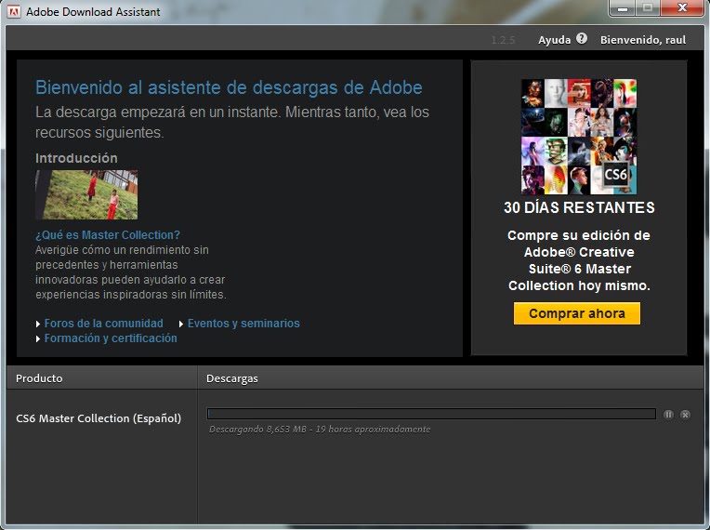710x530 pixels.
Task: Click the 30 DÍAS RESTANTES heading
Action: [x=579, y=207]
